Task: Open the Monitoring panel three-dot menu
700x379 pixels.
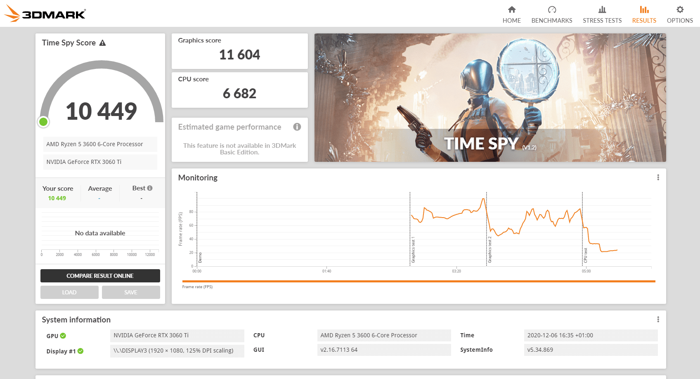Action: pyautogui.click(x=658, y=178)
